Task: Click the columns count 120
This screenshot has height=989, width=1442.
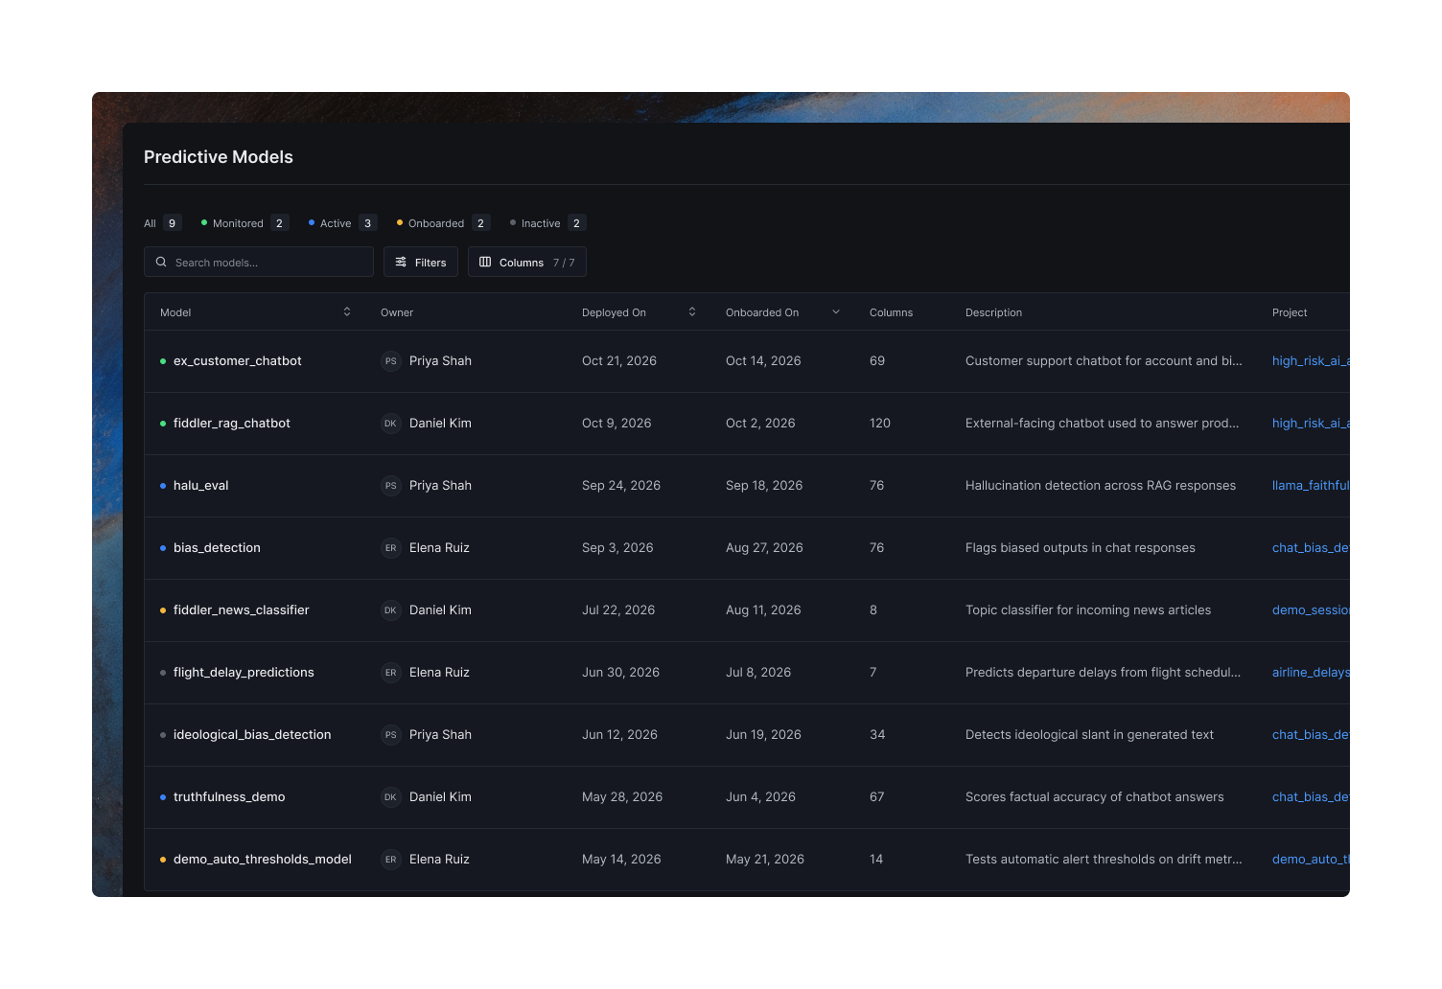Action: coord(880,424)
